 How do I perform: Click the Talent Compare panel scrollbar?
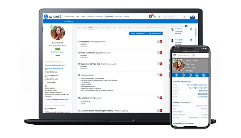coord(196,32)
